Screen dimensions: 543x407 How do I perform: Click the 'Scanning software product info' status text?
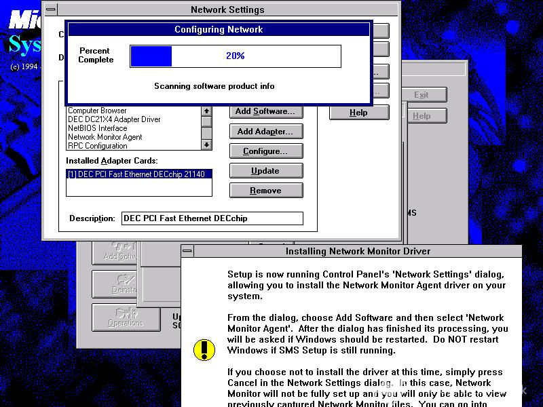[x=214, y=86]
